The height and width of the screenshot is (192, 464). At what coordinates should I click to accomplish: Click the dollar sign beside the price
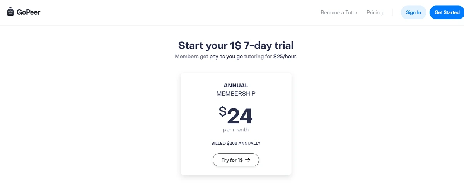pos(223,111)
